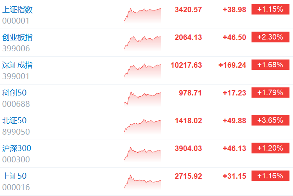Screen dimensions: 293x196
Task: Open the 北证50 index link
Action: tap(14, 121)
